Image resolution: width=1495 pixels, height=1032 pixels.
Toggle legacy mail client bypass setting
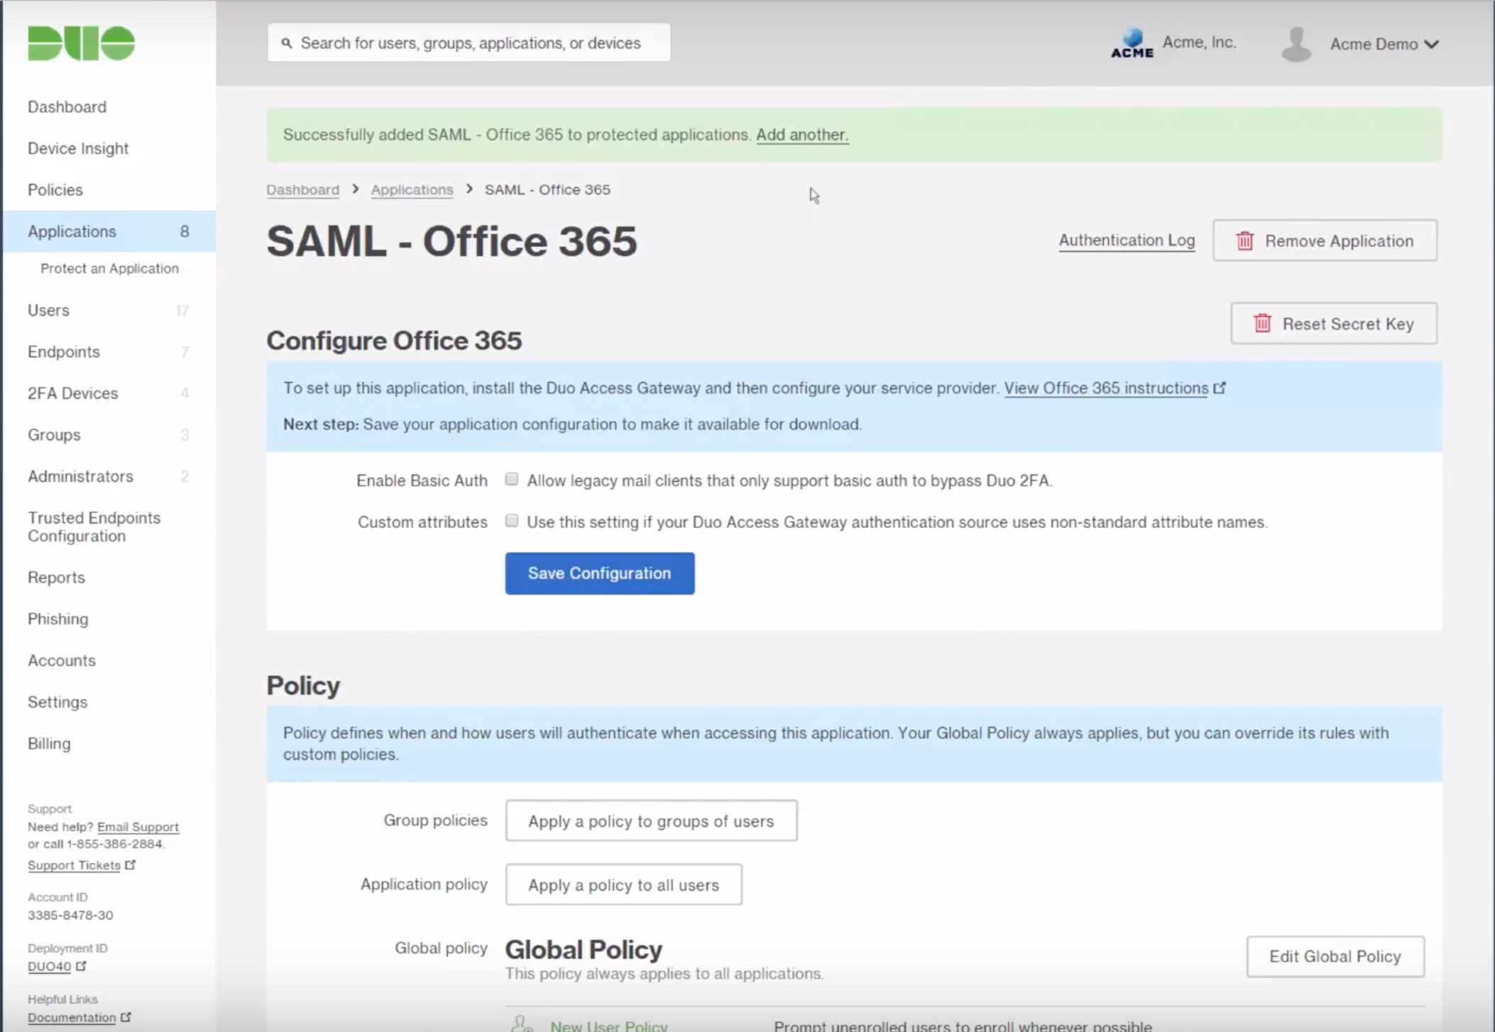(511, 479)
